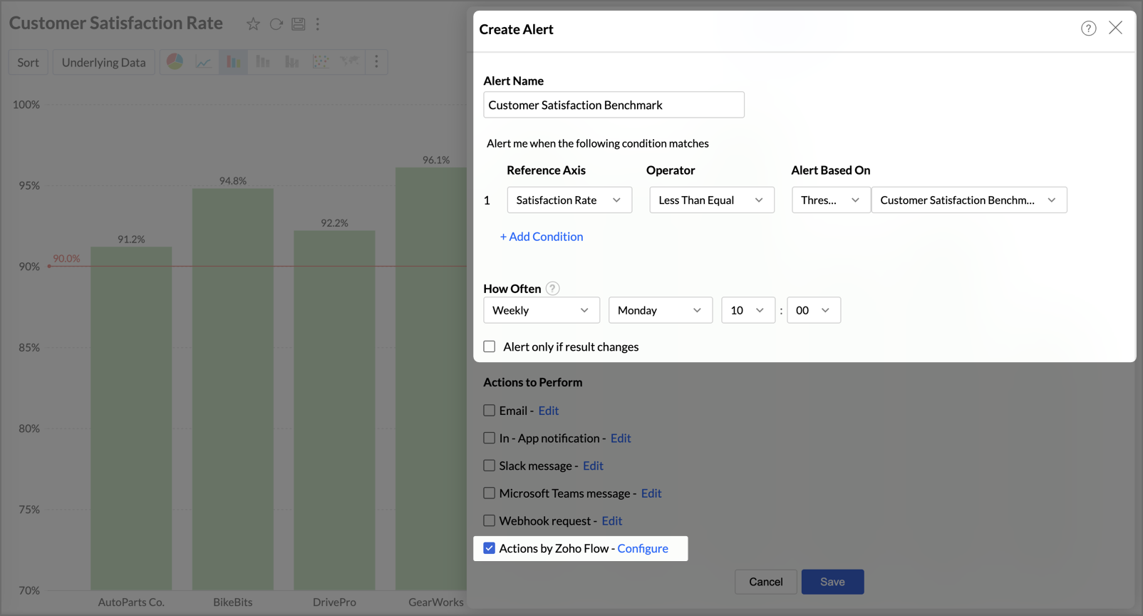Check the Email action checkbox
Viewport: 1143px width, 616px height.
(490, 411)
